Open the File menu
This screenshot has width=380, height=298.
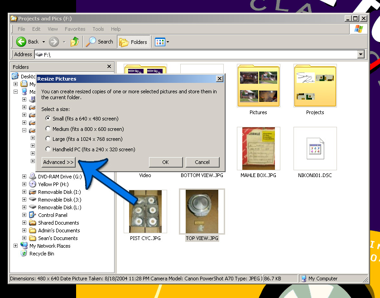point(21,29)
